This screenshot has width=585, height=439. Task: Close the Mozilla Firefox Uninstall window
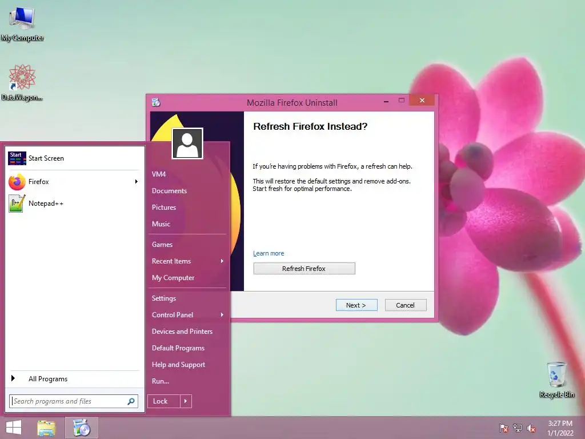pyautogui.click(x=422, y=100)
